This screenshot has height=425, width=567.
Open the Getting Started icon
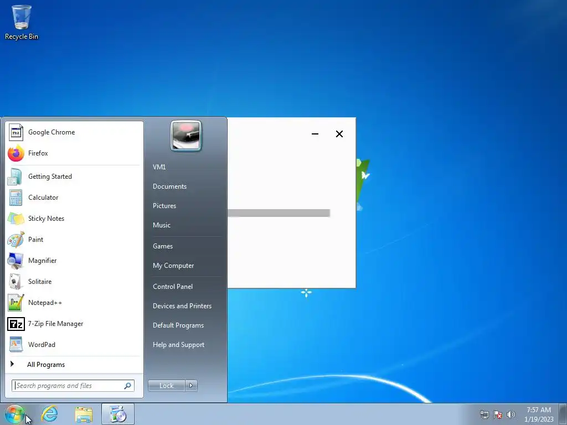coord(15,177)
